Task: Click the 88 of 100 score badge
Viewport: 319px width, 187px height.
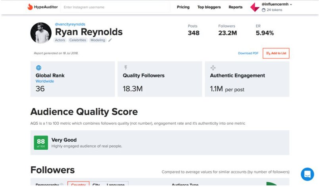Action: point(41,143)
